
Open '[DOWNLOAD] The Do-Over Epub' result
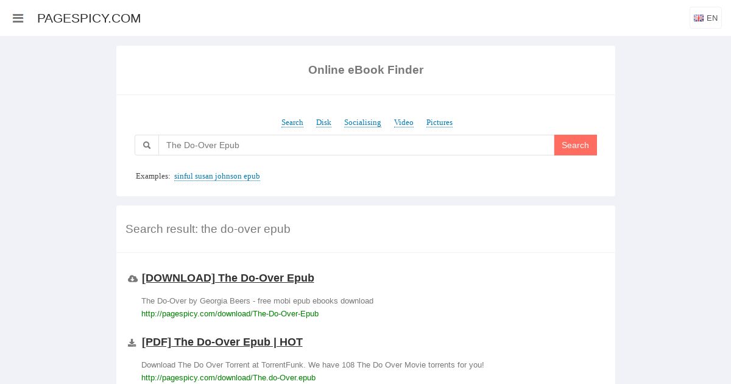click(228, 278)
